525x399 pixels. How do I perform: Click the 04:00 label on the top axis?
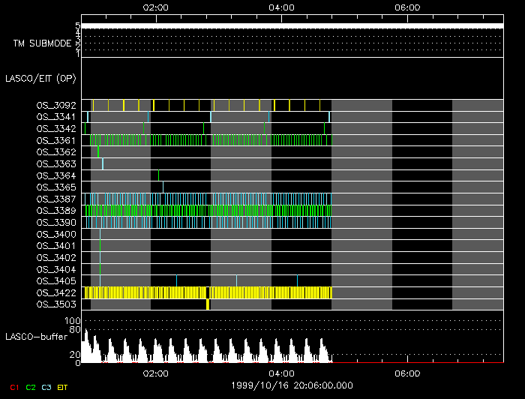(280, 7)
